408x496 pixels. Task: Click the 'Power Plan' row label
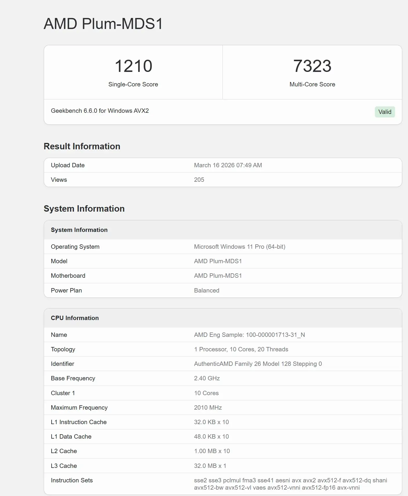tap(66, 290)
